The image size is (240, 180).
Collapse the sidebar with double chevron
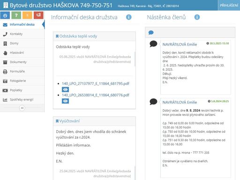pos(22,108)
